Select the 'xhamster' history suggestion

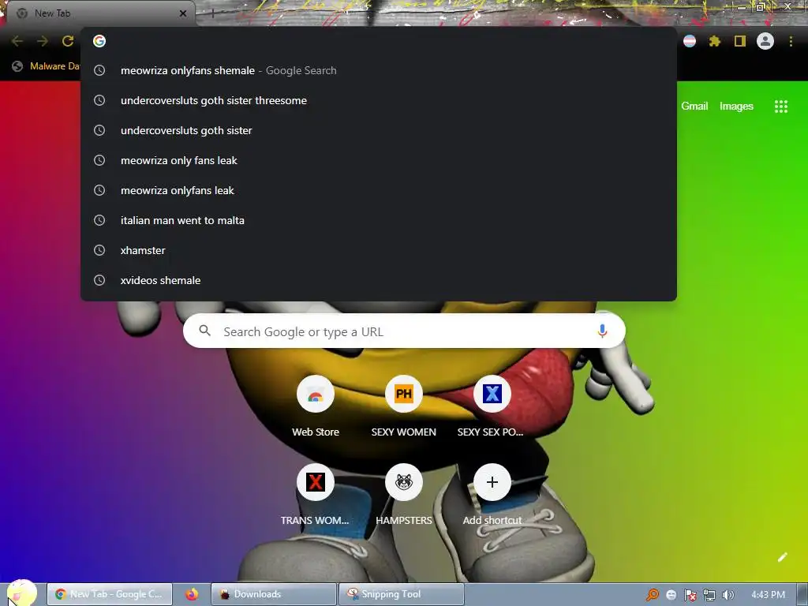click(378, 250)
